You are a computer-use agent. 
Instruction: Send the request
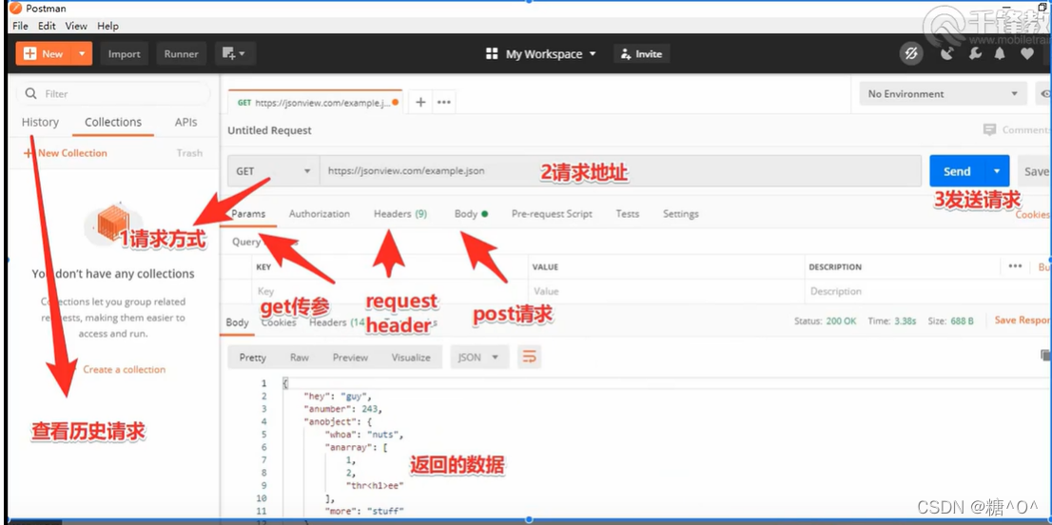[x=957, y=171]
